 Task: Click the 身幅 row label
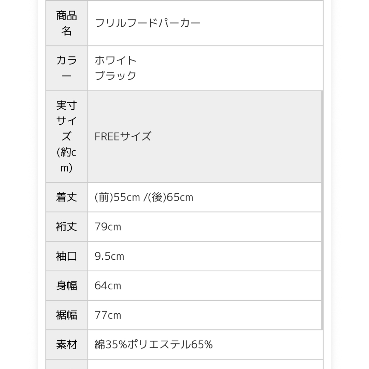tap(67, 285)
